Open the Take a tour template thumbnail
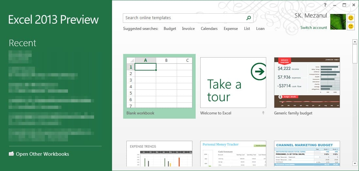The image size is (359, 171). click(233, 83)
